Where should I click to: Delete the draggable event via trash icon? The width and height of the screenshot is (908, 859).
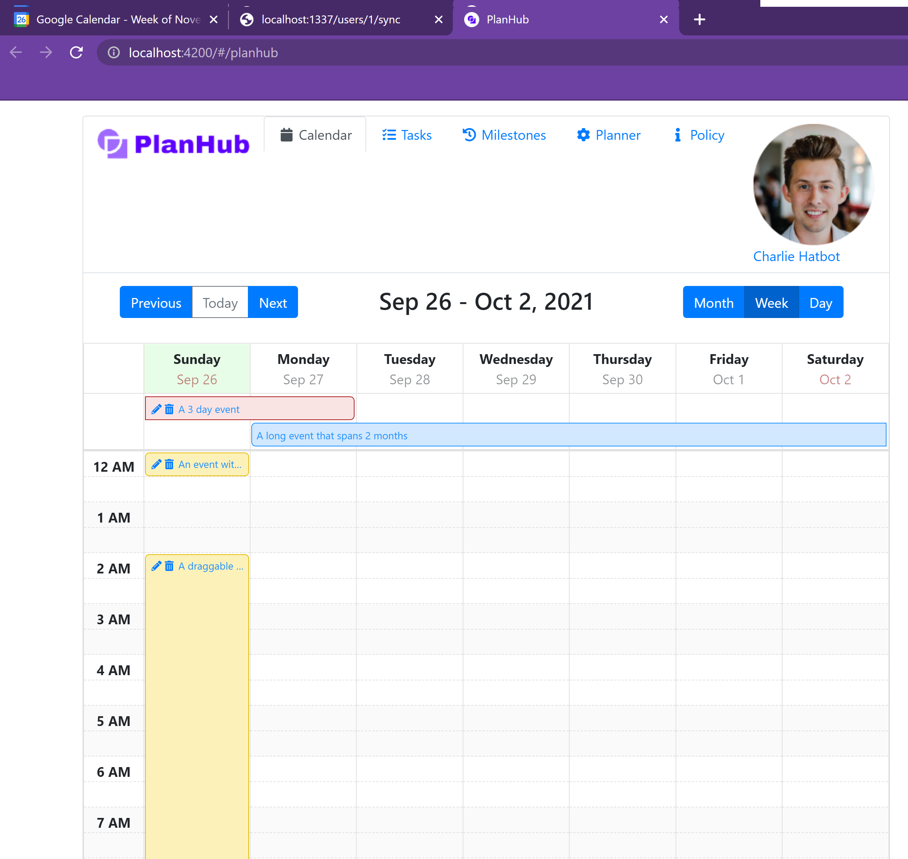point(169,566)
